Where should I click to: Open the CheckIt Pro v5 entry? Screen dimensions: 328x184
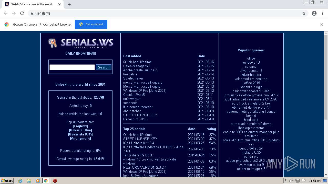pyautogui.click(x=134, y=95)
